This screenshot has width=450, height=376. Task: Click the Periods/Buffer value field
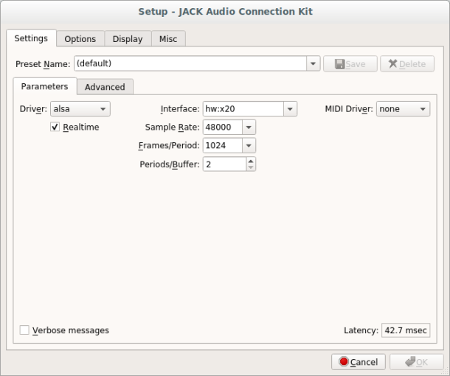[x=225, y=164]
